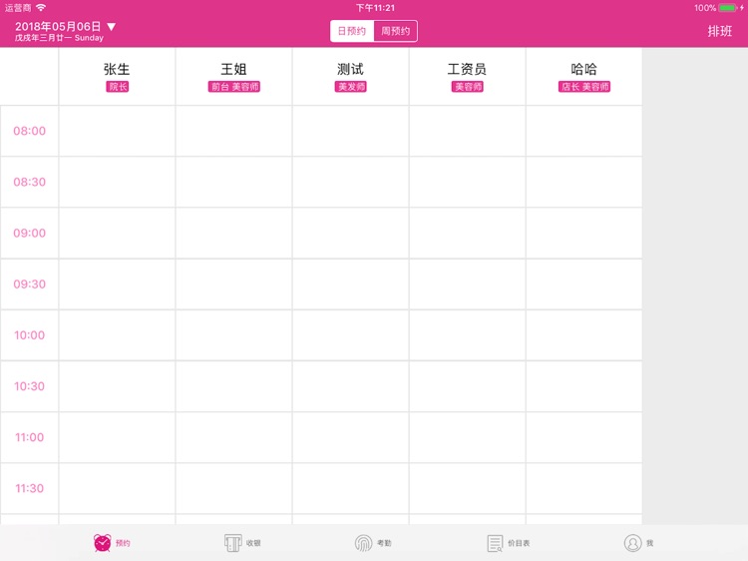
Task: Open 排班 scheduling button
Action: coord(719,31)
